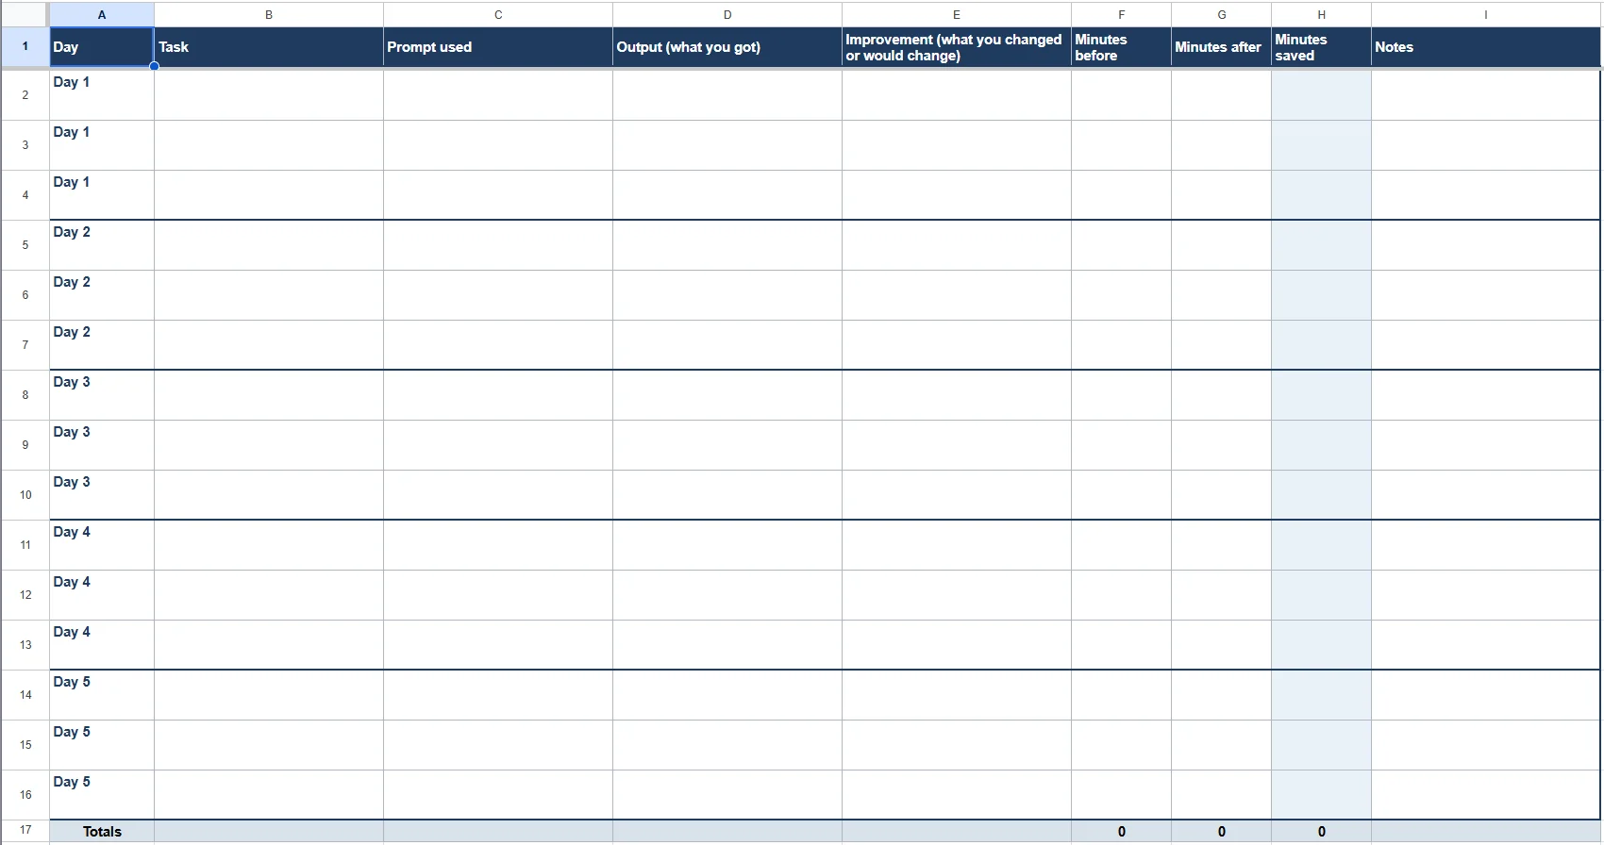Screen dimensions: 1604x845
Task: Select the "Day 3" cell in row 8
Action: click(x=102, y=394)
